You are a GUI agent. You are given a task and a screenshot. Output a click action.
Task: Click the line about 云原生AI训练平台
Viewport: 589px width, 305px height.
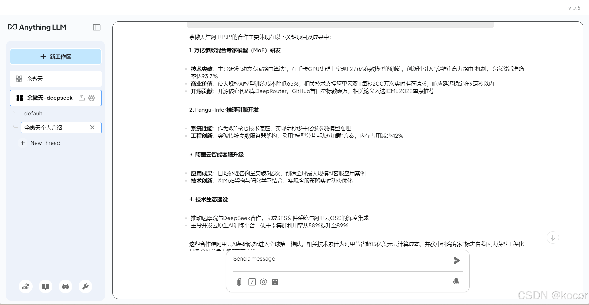coord(269,226)
